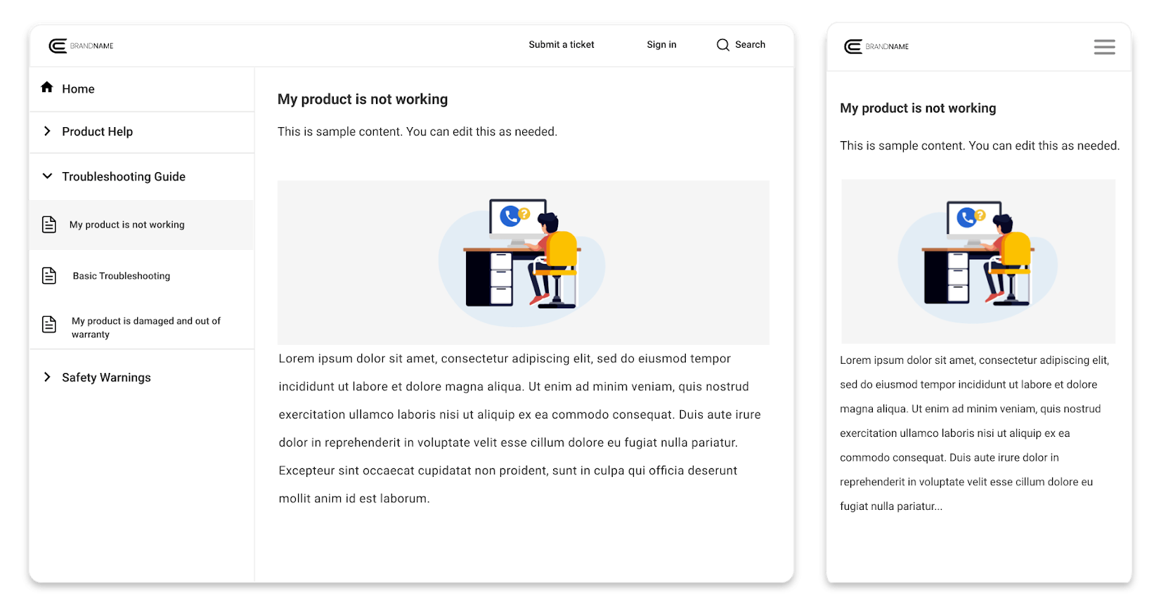Click the Search text in header
This screenshot has width=1161, height=611.
coord(750,45)
